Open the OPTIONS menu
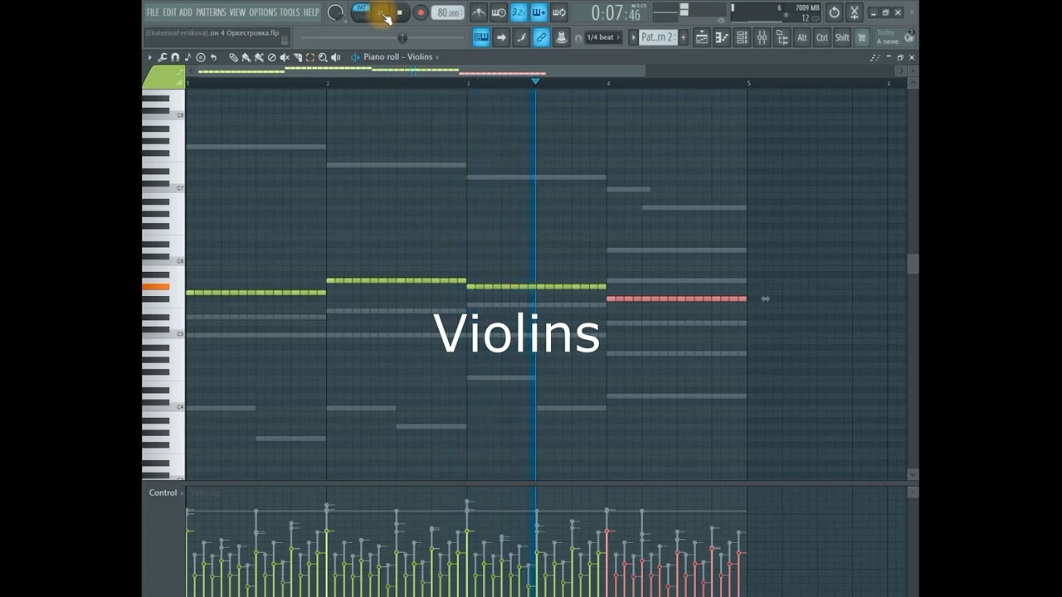Image resolution: width=1062 pixels, height=597 pixels. pos(263,12)
